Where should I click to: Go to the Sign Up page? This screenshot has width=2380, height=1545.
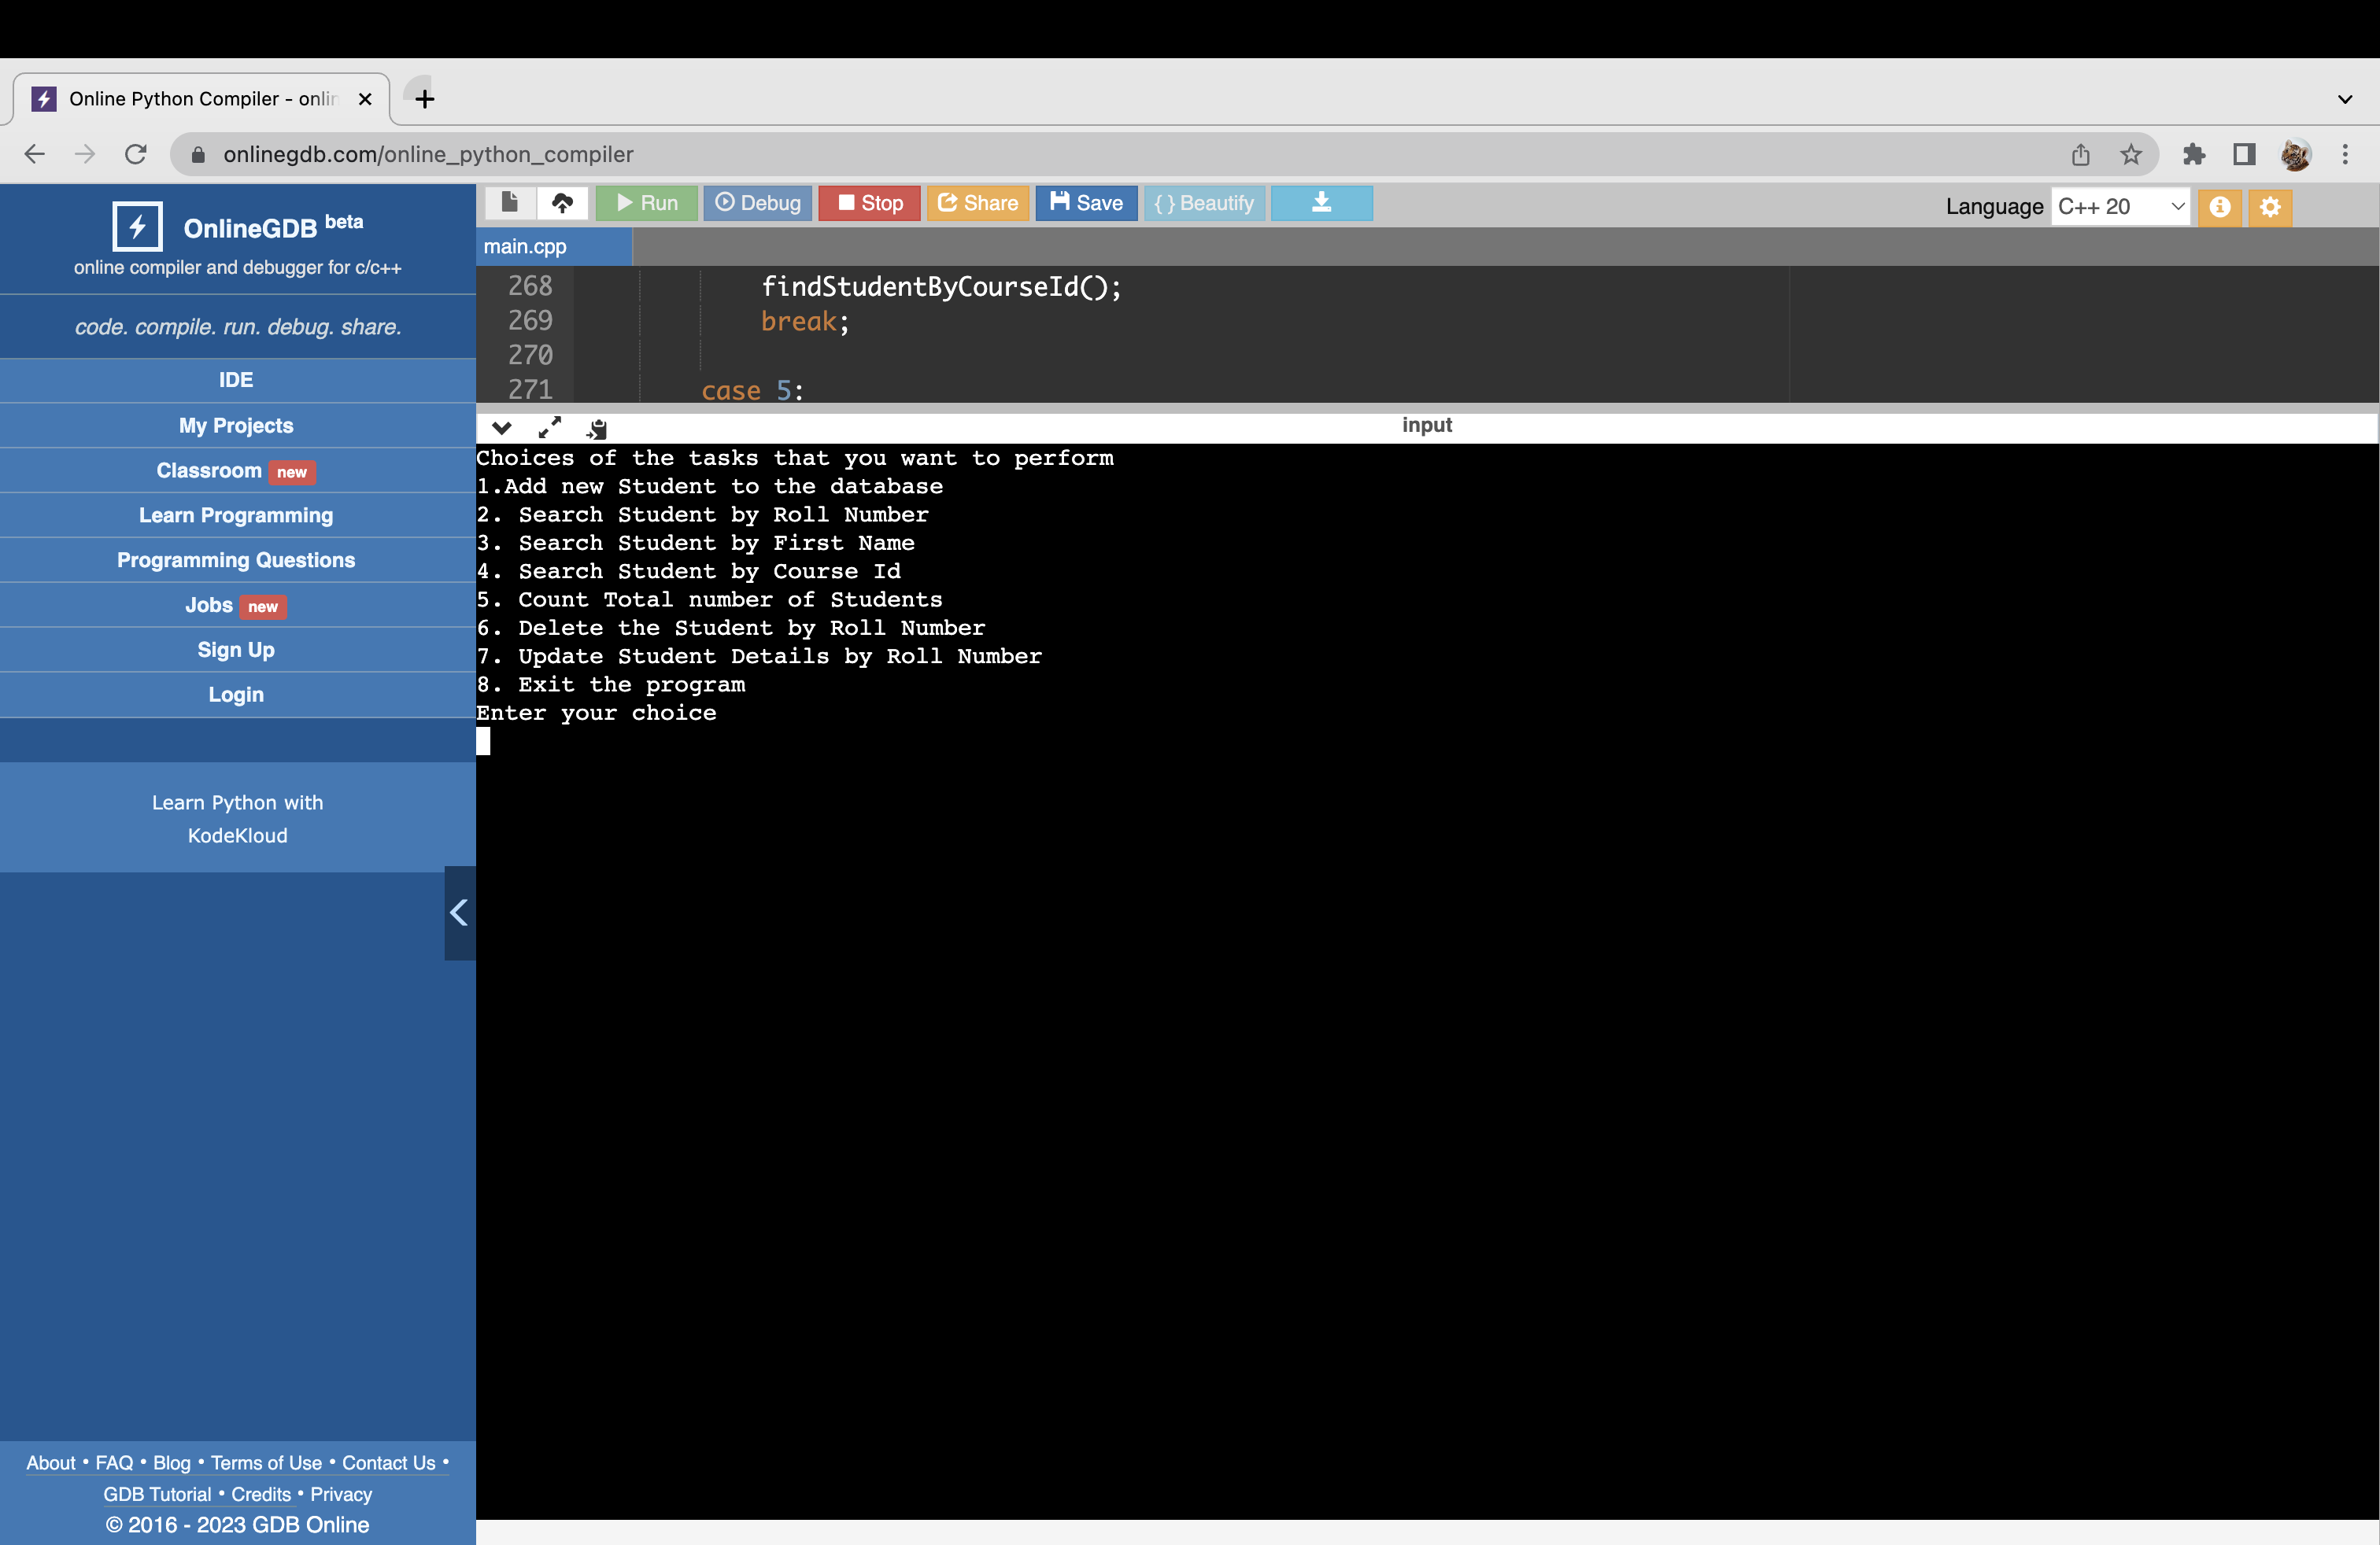236,650
